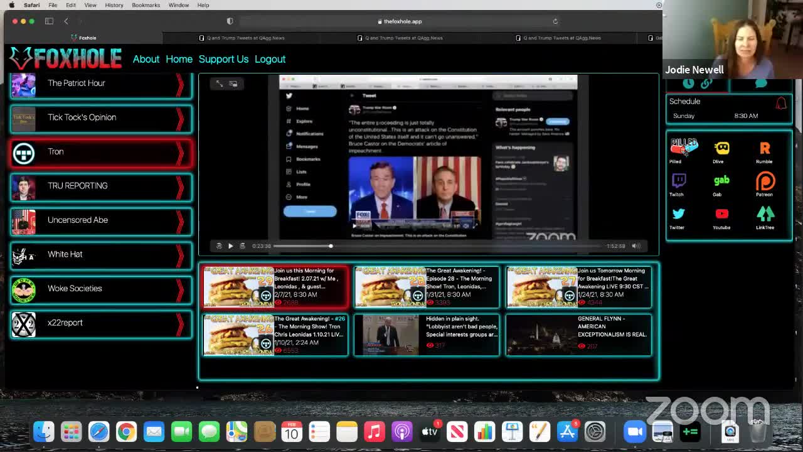The height and width of the screenshot is (452, 803).
Task: Select the Tron channel
Action: tap(101, 152)
